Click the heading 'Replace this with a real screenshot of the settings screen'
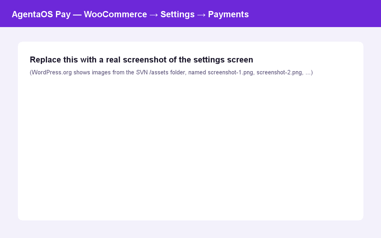Image resolution: width=381 pixels, height=238 pixels. [141, 60]
